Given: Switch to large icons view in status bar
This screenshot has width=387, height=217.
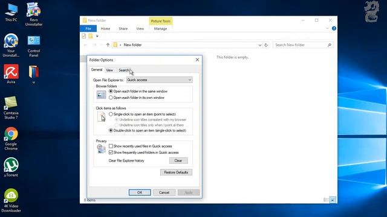Looking at the screenshot, I should [333, 200].
